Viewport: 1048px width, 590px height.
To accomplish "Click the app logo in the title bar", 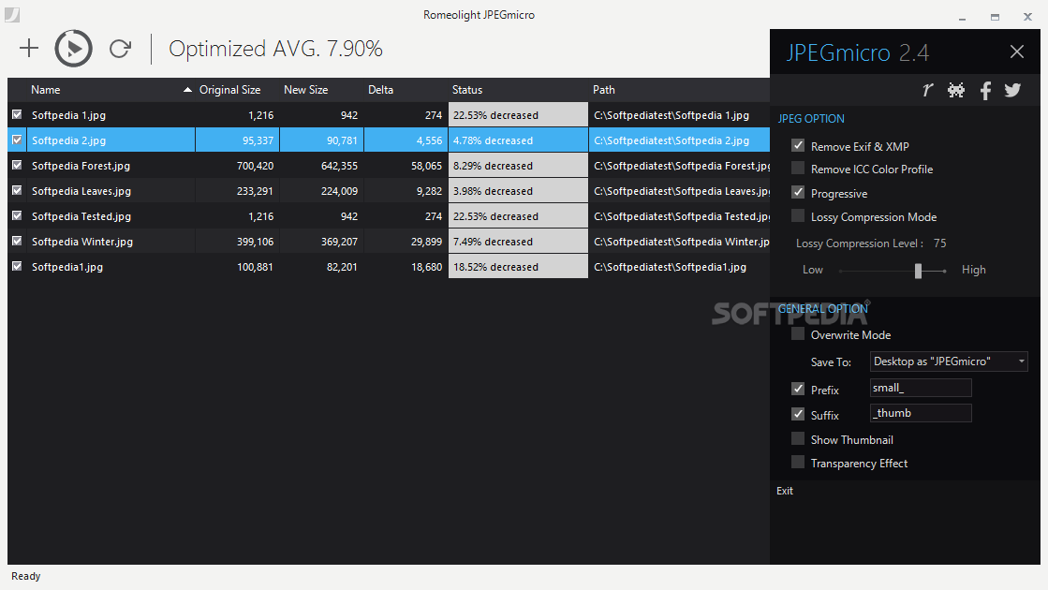I will (12, 14).
